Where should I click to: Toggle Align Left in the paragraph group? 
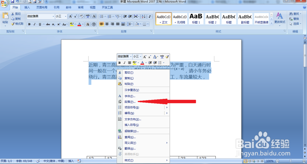tap(101, 24)
